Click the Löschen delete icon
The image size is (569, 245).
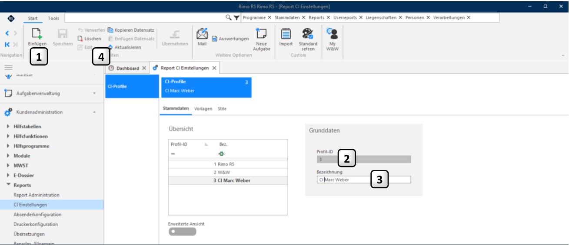pyautogui.click(x=80, y=39)
